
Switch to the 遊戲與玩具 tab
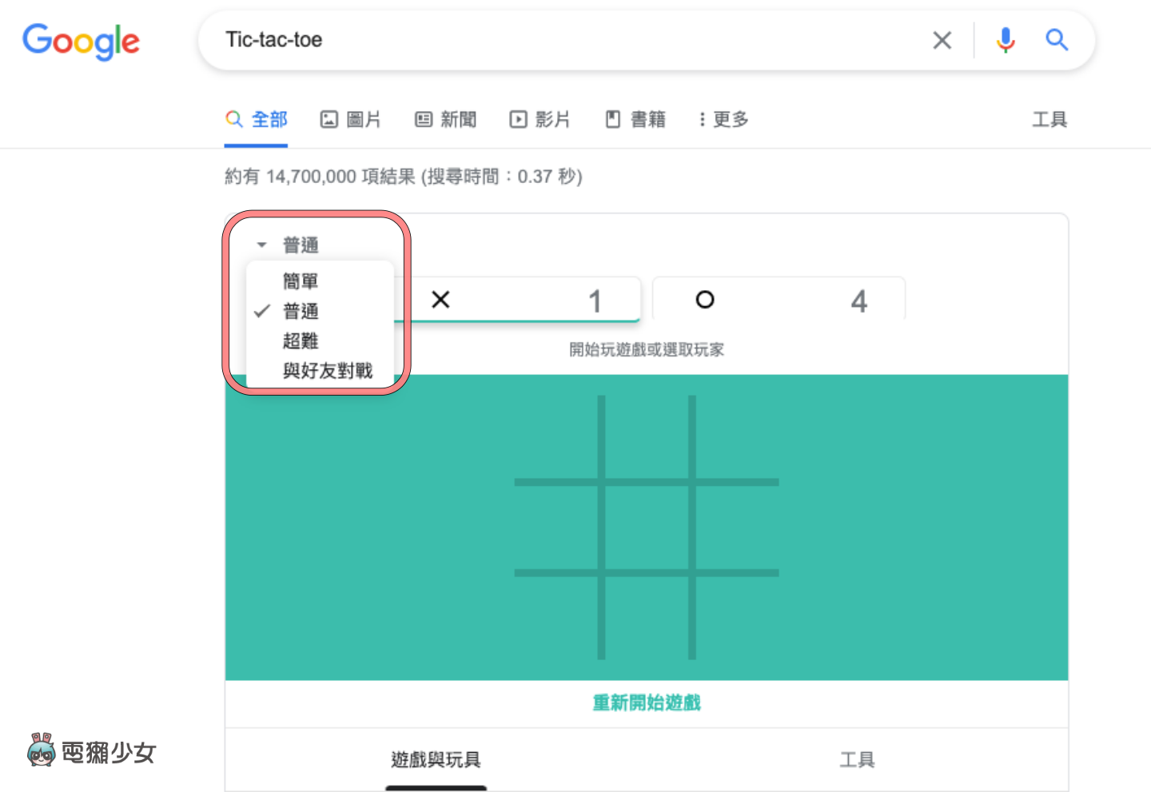pyautogui.click(x=436, y=760)
